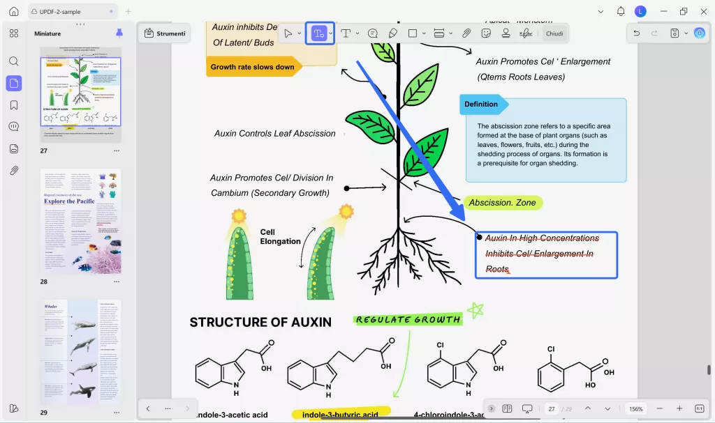The width and height of the screenshot is (715, 423).
Task: Expand text markup tool options arrow
Action: tap(330, 33)
